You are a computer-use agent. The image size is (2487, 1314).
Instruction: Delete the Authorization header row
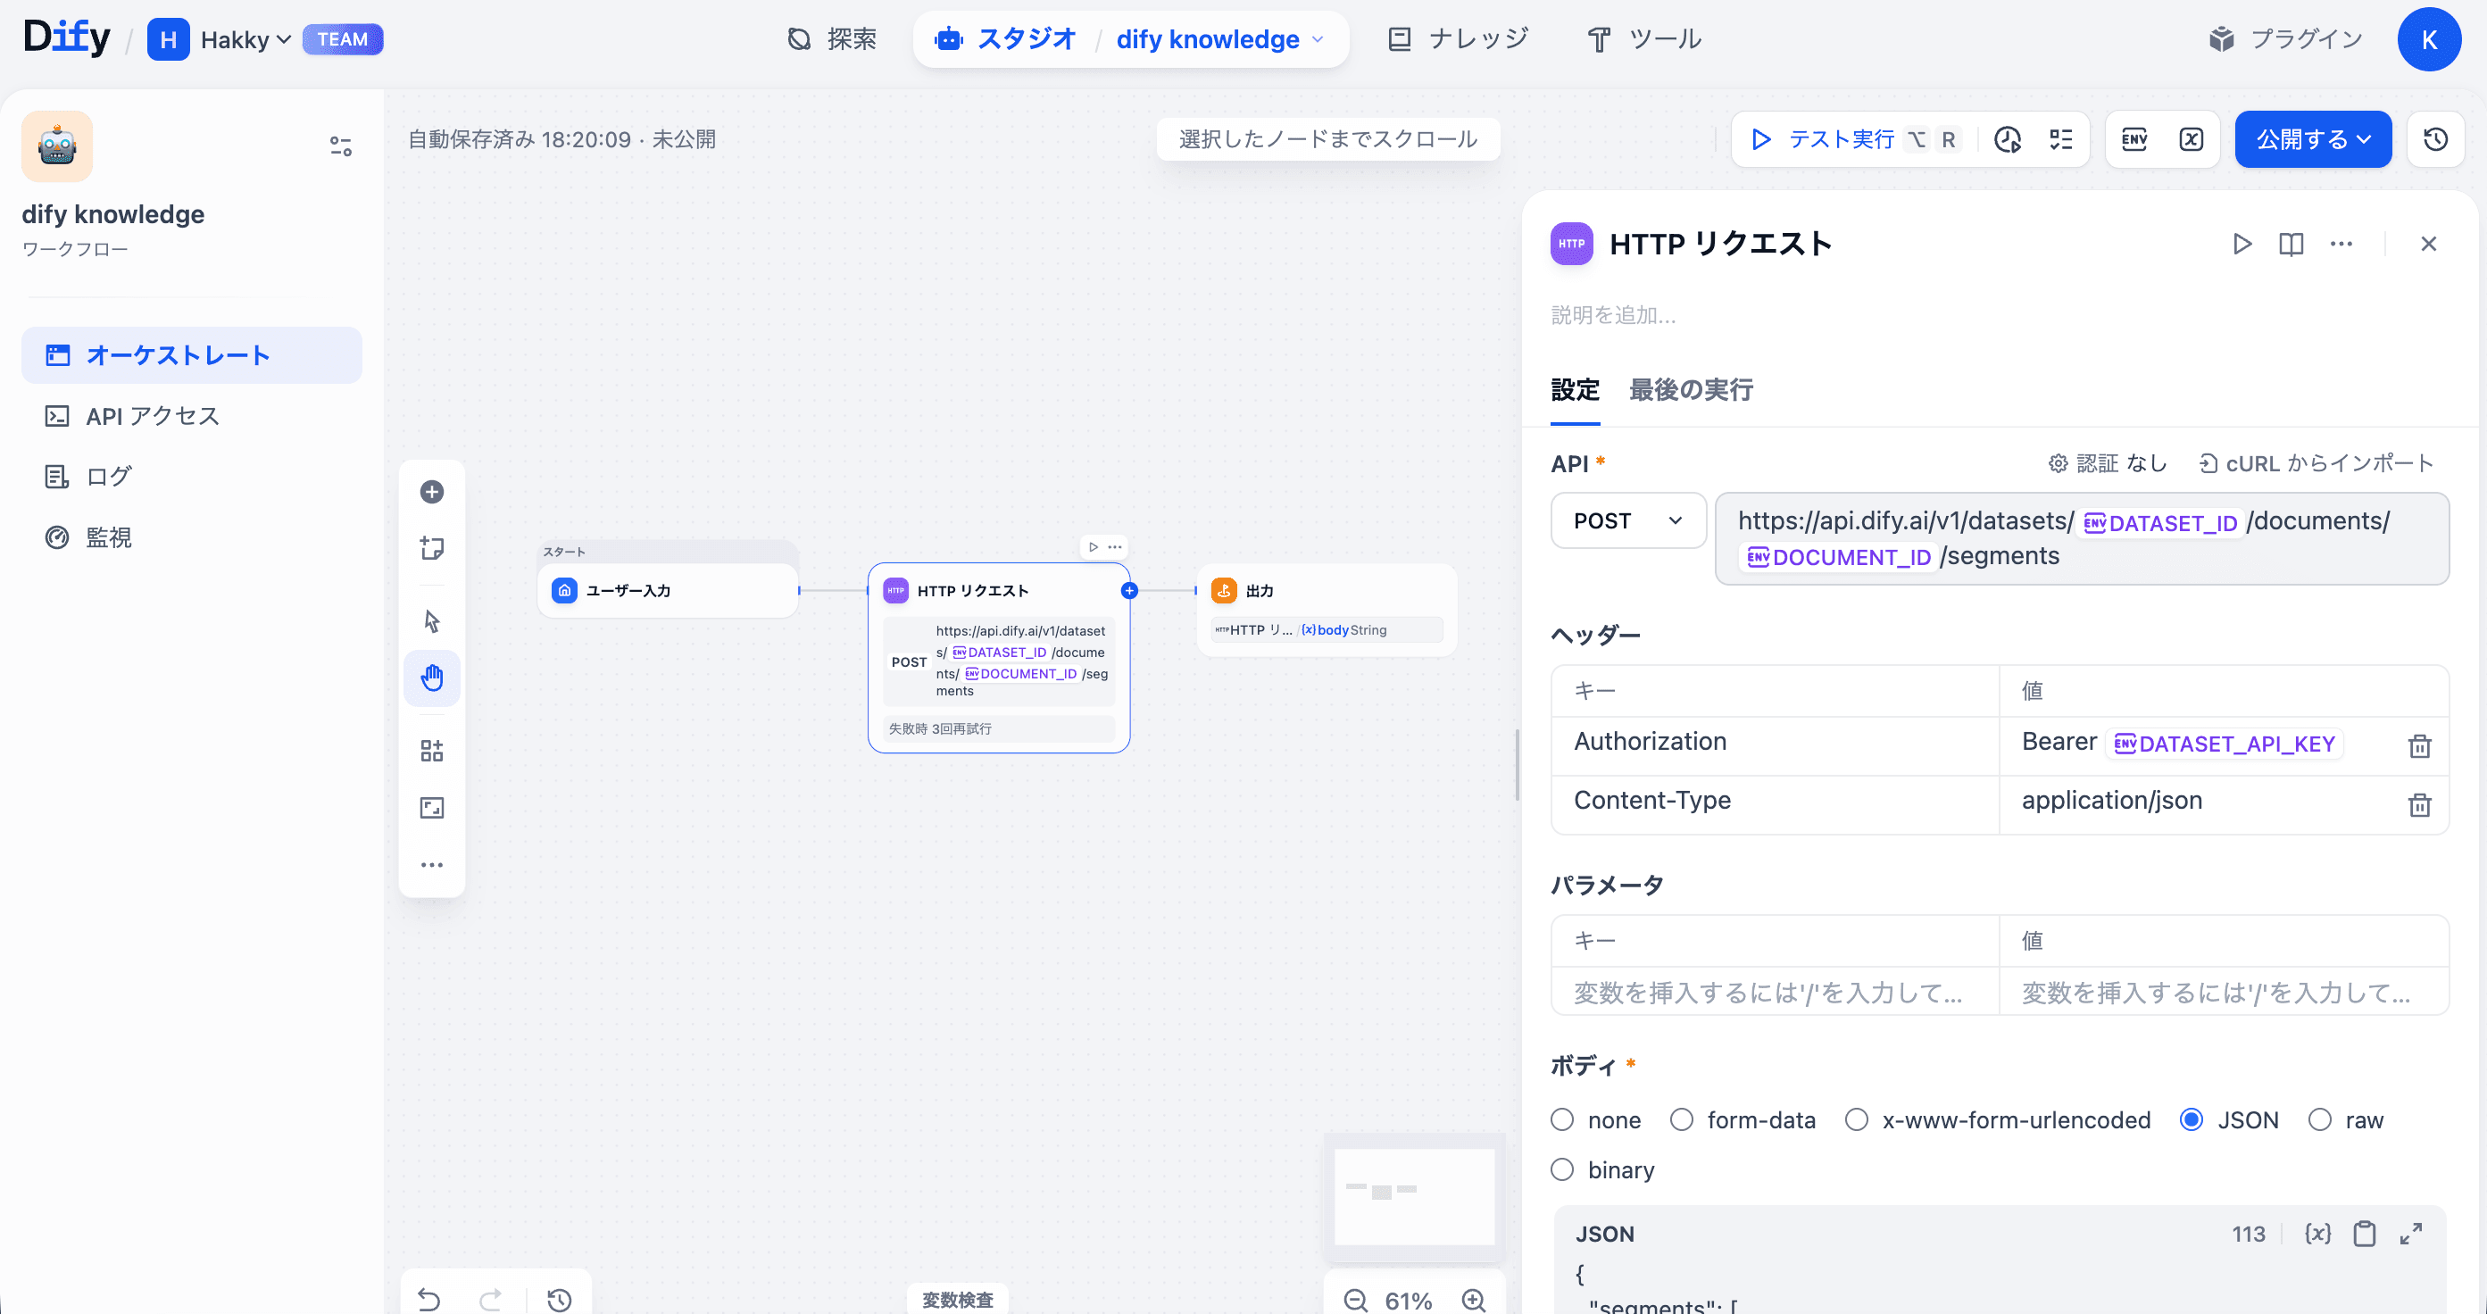2418,745
